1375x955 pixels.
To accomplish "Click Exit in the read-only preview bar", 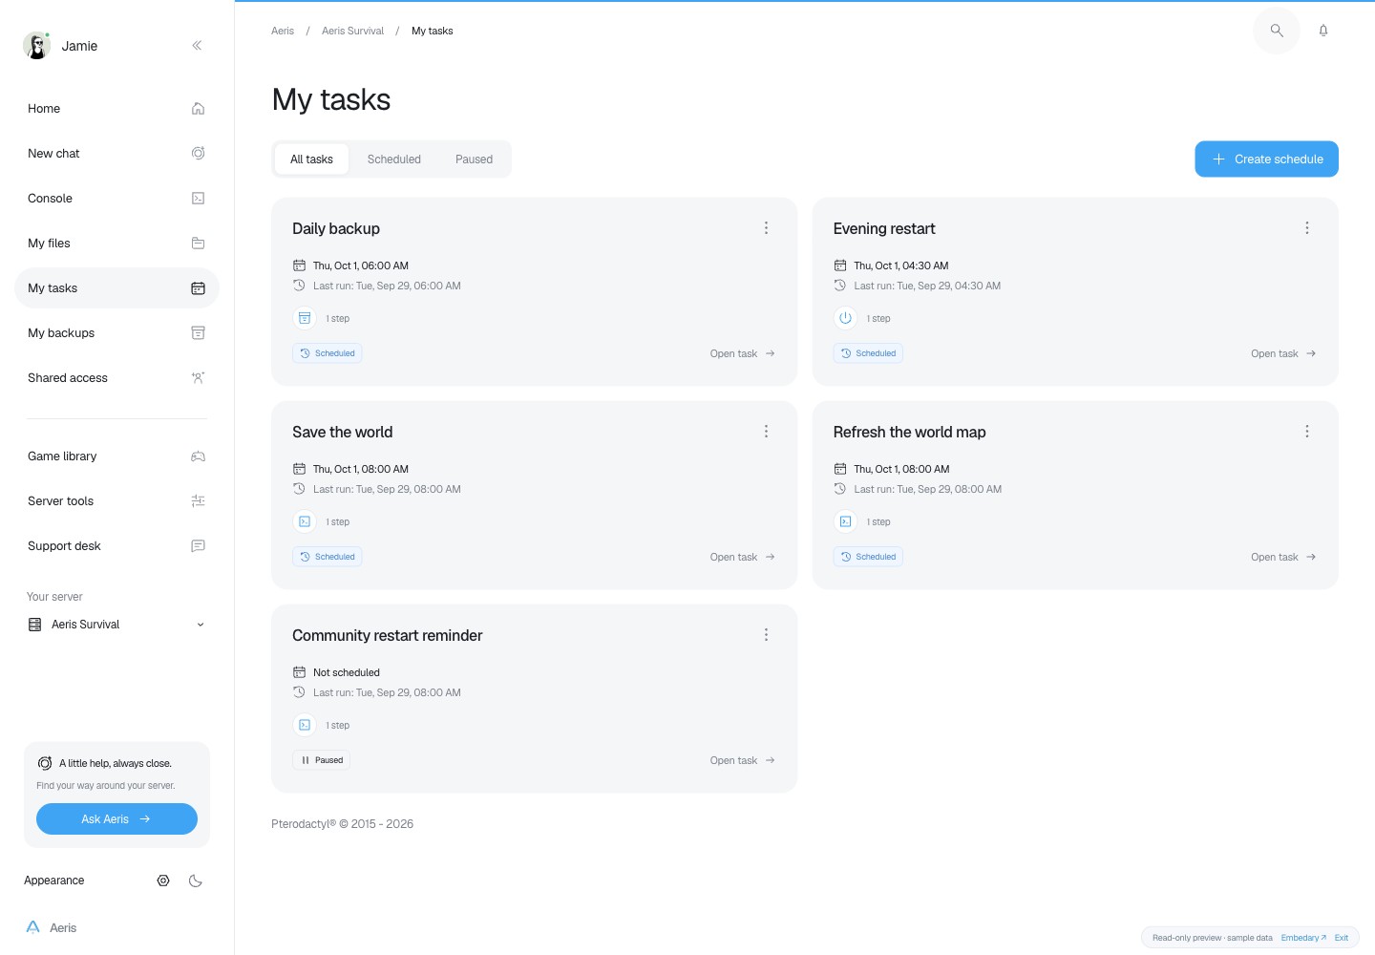I will 1342,938.
